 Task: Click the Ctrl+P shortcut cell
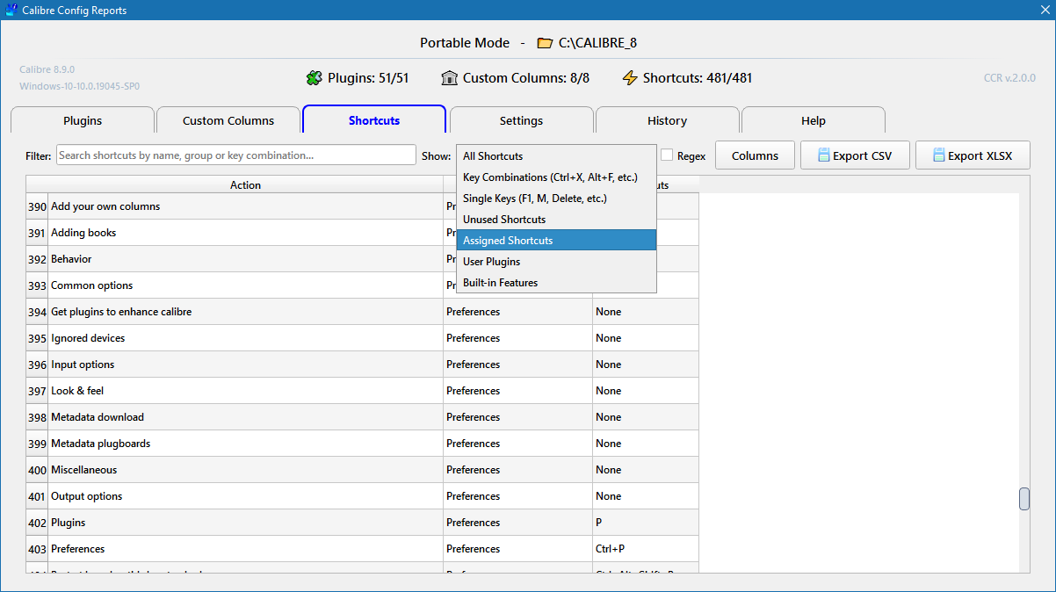646,549
